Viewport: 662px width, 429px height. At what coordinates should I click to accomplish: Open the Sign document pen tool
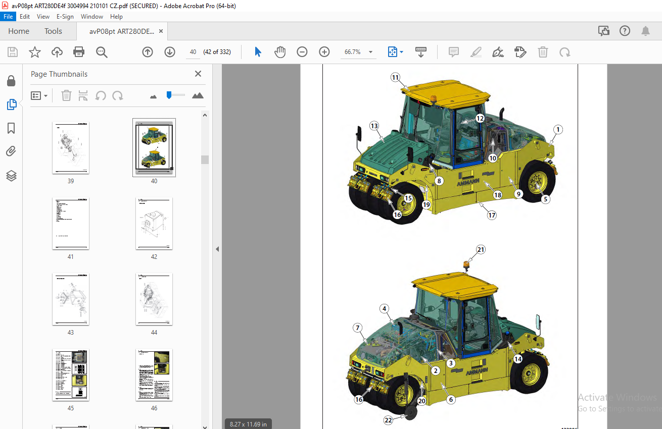coord(498,52)
